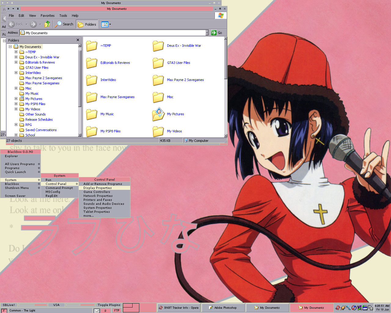Expand Editorials & Reviews tree node
The image size is (391, 313).
coord(16,62)
